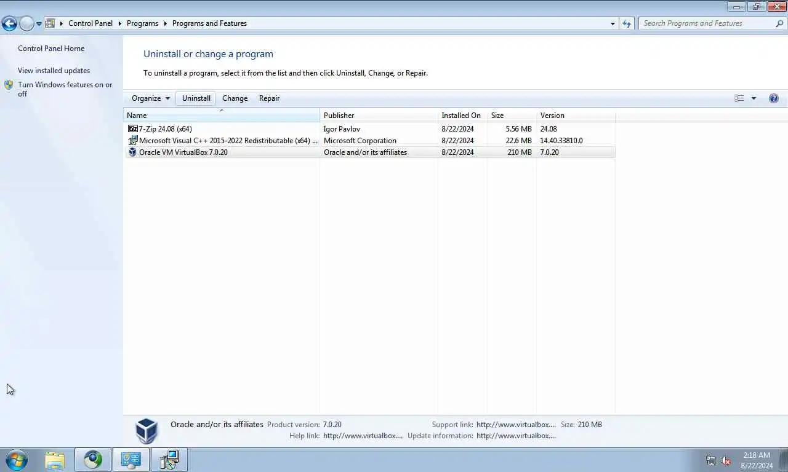Click Igor Pavlov publisher cell
Image resolution: width=788 pixels, height=472 pixels.
(342, 129)
